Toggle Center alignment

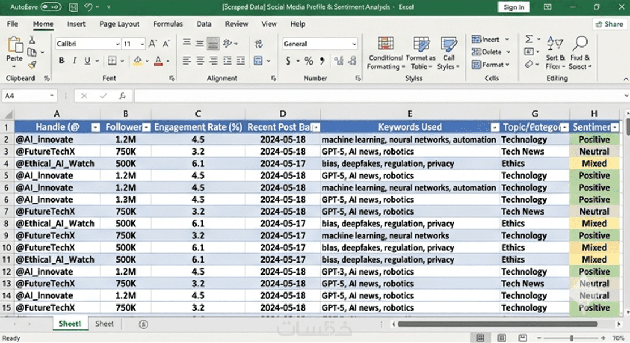click(x=200, y=61)
